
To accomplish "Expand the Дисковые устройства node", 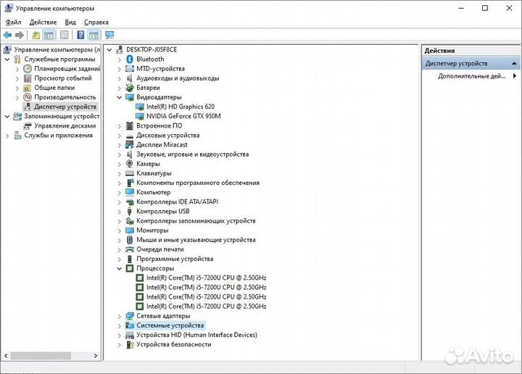I will coord(119,136).
